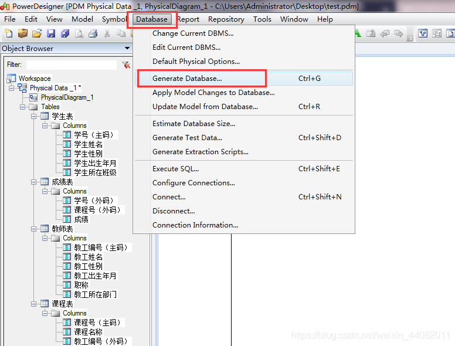Image resolution: width=455 pixels, height=346 pixels.
Task: Click the next diagram arrow icon
Action: click(399, 33)
